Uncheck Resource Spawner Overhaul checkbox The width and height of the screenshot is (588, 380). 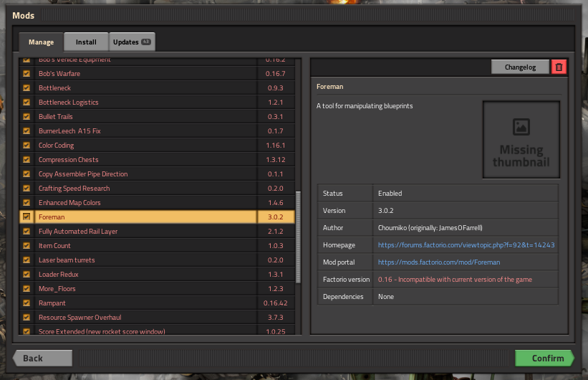click(x=26, y=318)
